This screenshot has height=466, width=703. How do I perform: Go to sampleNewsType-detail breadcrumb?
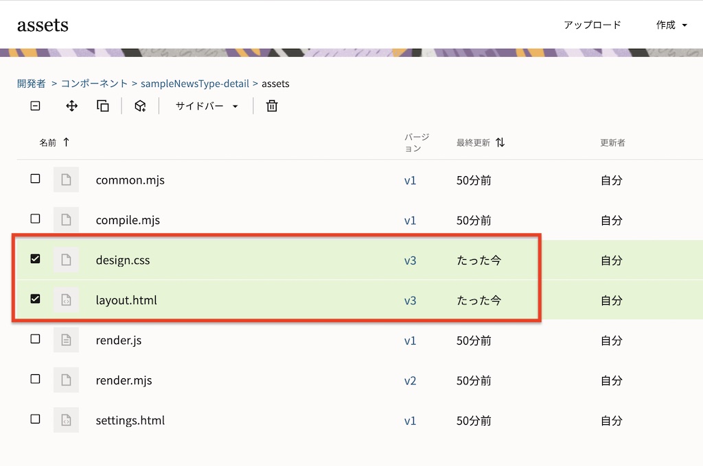pyautogui.click(x=195, y=84)
